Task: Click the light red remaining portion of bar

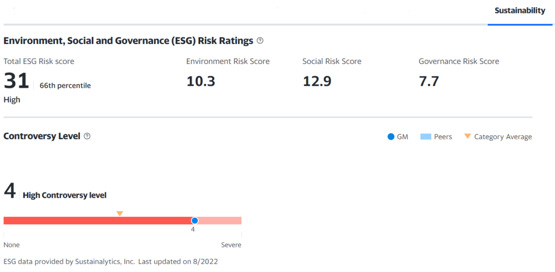Action: [x=220, y=221]
